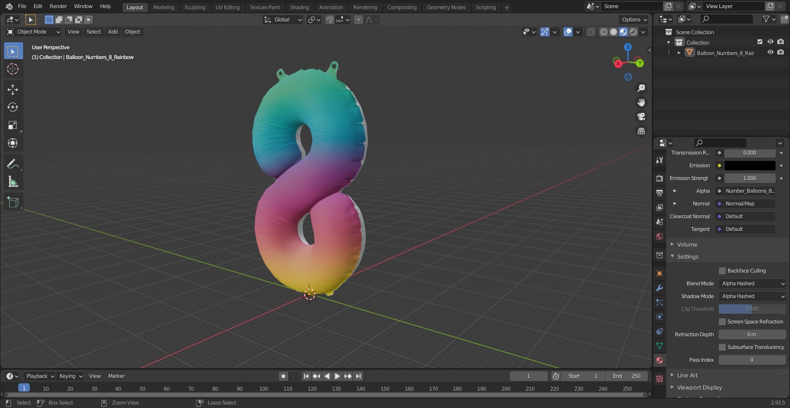Toggle Collection exclude checkbox in outliner
Image resolution: width=790 pixels, height=408 pixels.
tap(760, 42)
